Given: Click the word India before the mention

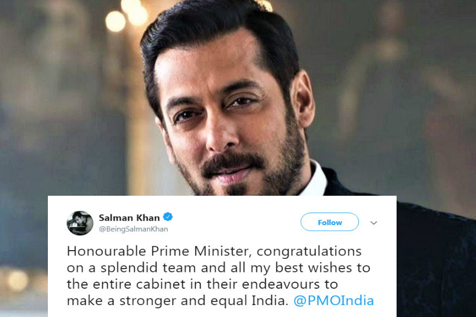Looking at the screenshot, I should point(270,301).
